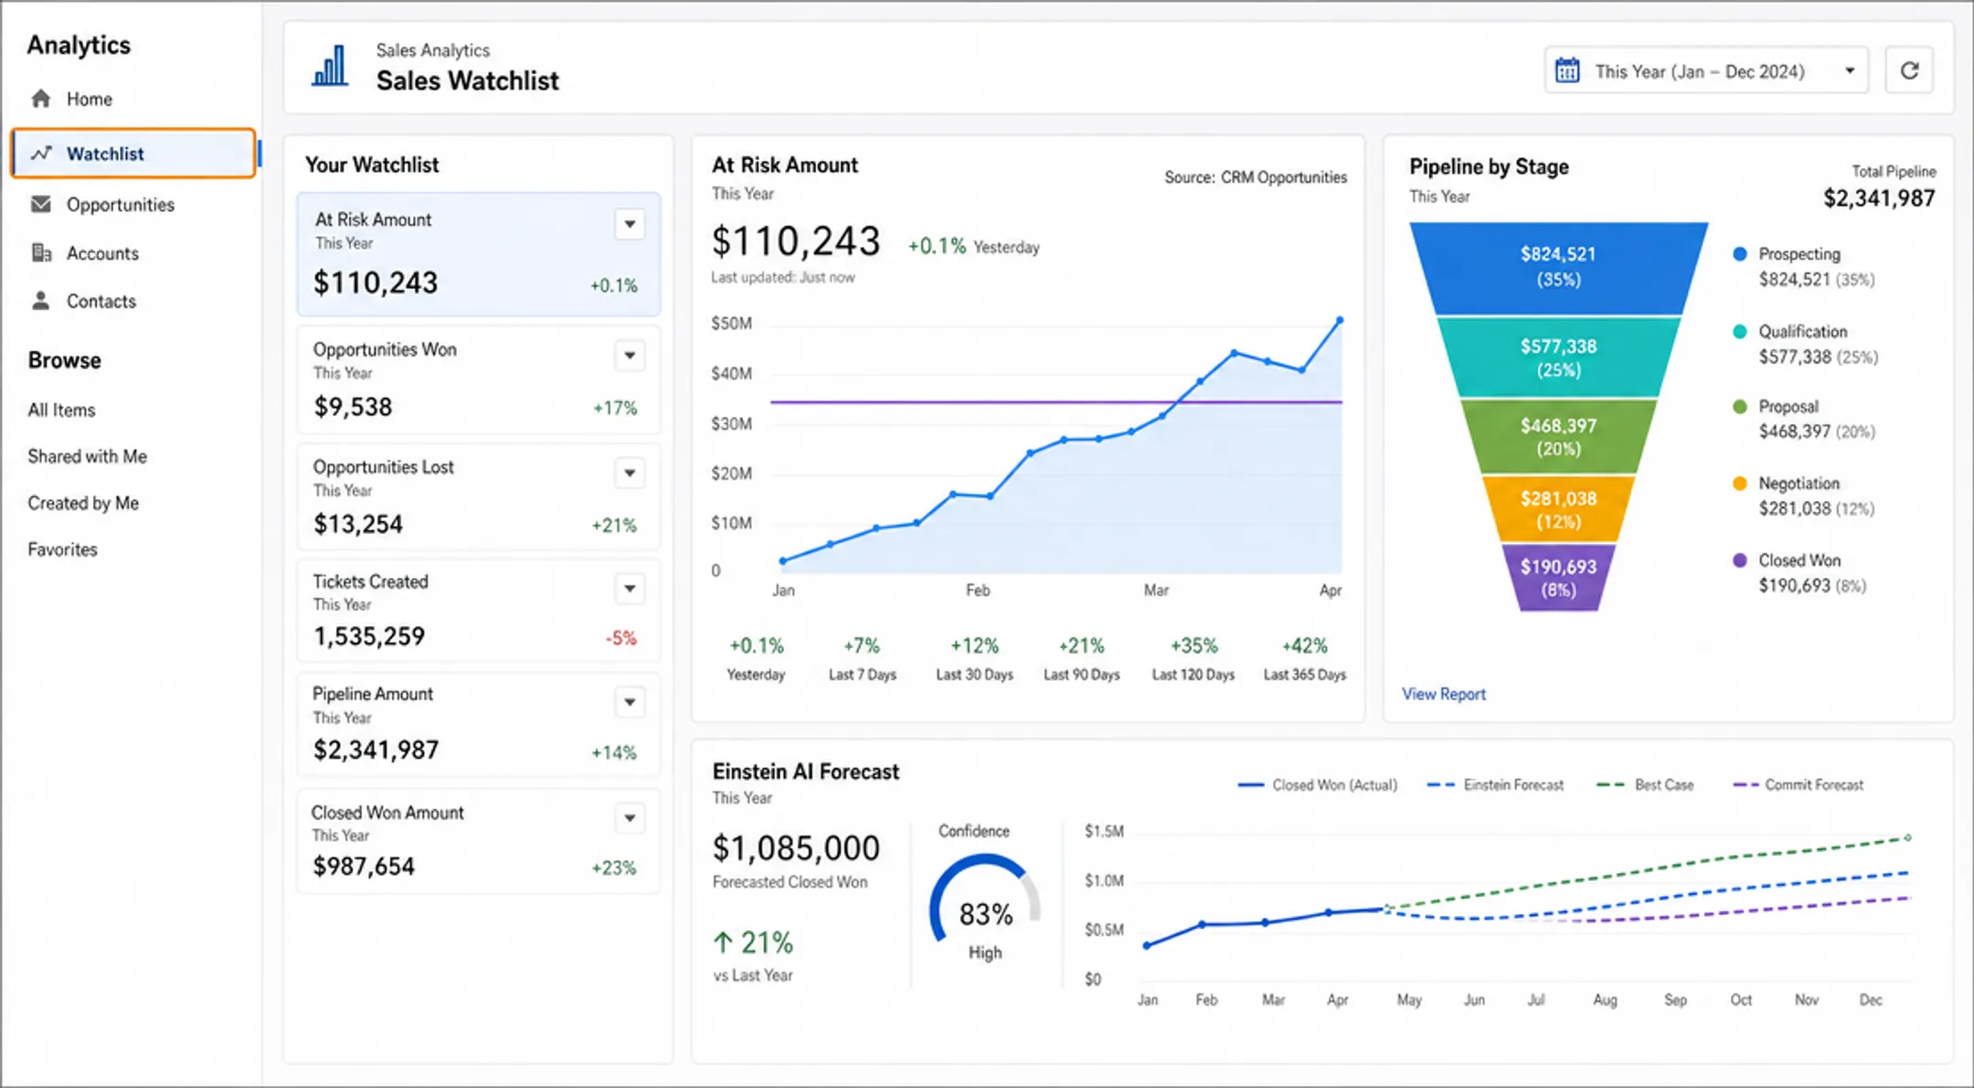Image resolution: width=1974 pixels, height=1088 pixels.
Task: Click the +21% Last 90 Days stat
Action: [x=1081, y=658]
